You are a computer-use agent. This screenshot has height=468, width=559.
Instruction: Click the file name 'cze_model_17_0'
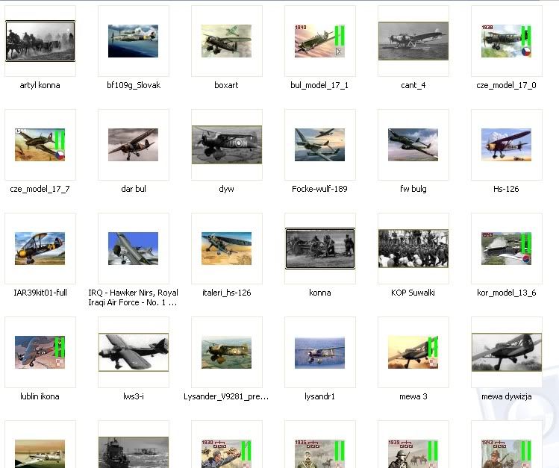[x=506, y=85]
